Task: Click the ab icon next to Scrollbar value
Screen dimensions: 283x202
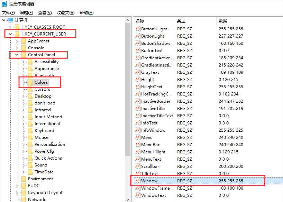Action: click(x=137, y=166)
